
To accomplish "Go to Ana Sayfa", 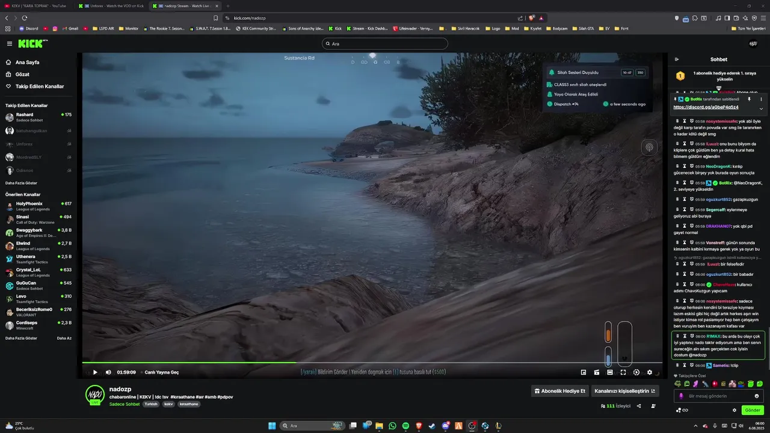I will click(x=23, y=62).
